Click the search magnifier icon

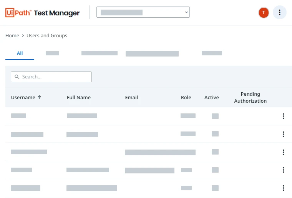17,77
